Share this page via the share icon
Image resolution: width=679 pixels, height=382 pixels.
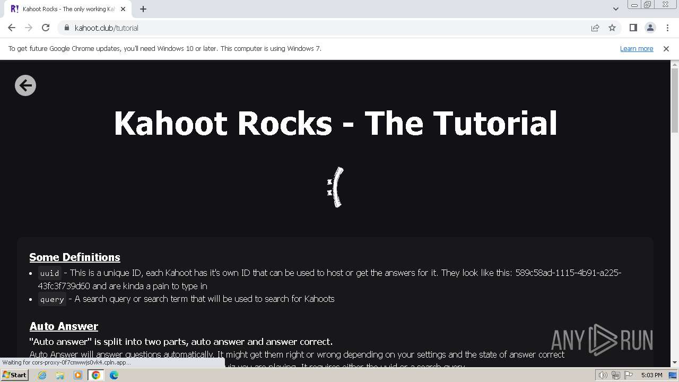click(x=595, y=28)
